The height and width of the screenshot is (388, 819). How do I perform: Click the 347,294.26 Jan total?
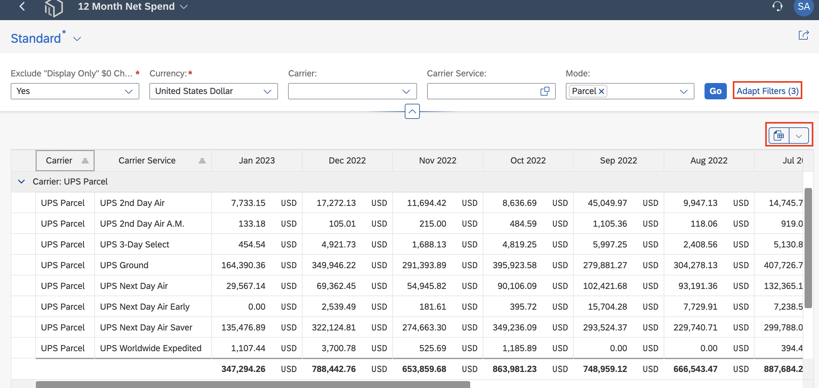pos(243,369)
